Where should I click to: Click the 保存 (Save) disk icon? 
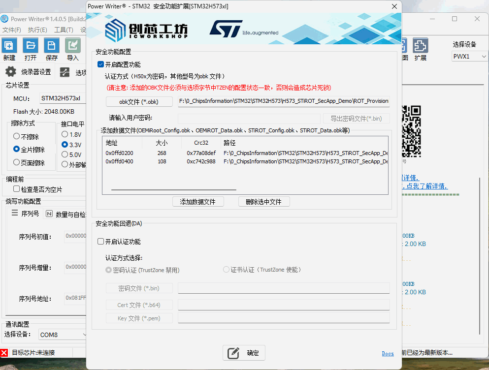(x=51, y=46)
